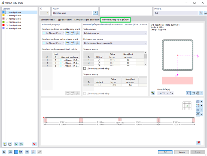
Task: Edit design support at start of member set
Action: click(72, 33)
